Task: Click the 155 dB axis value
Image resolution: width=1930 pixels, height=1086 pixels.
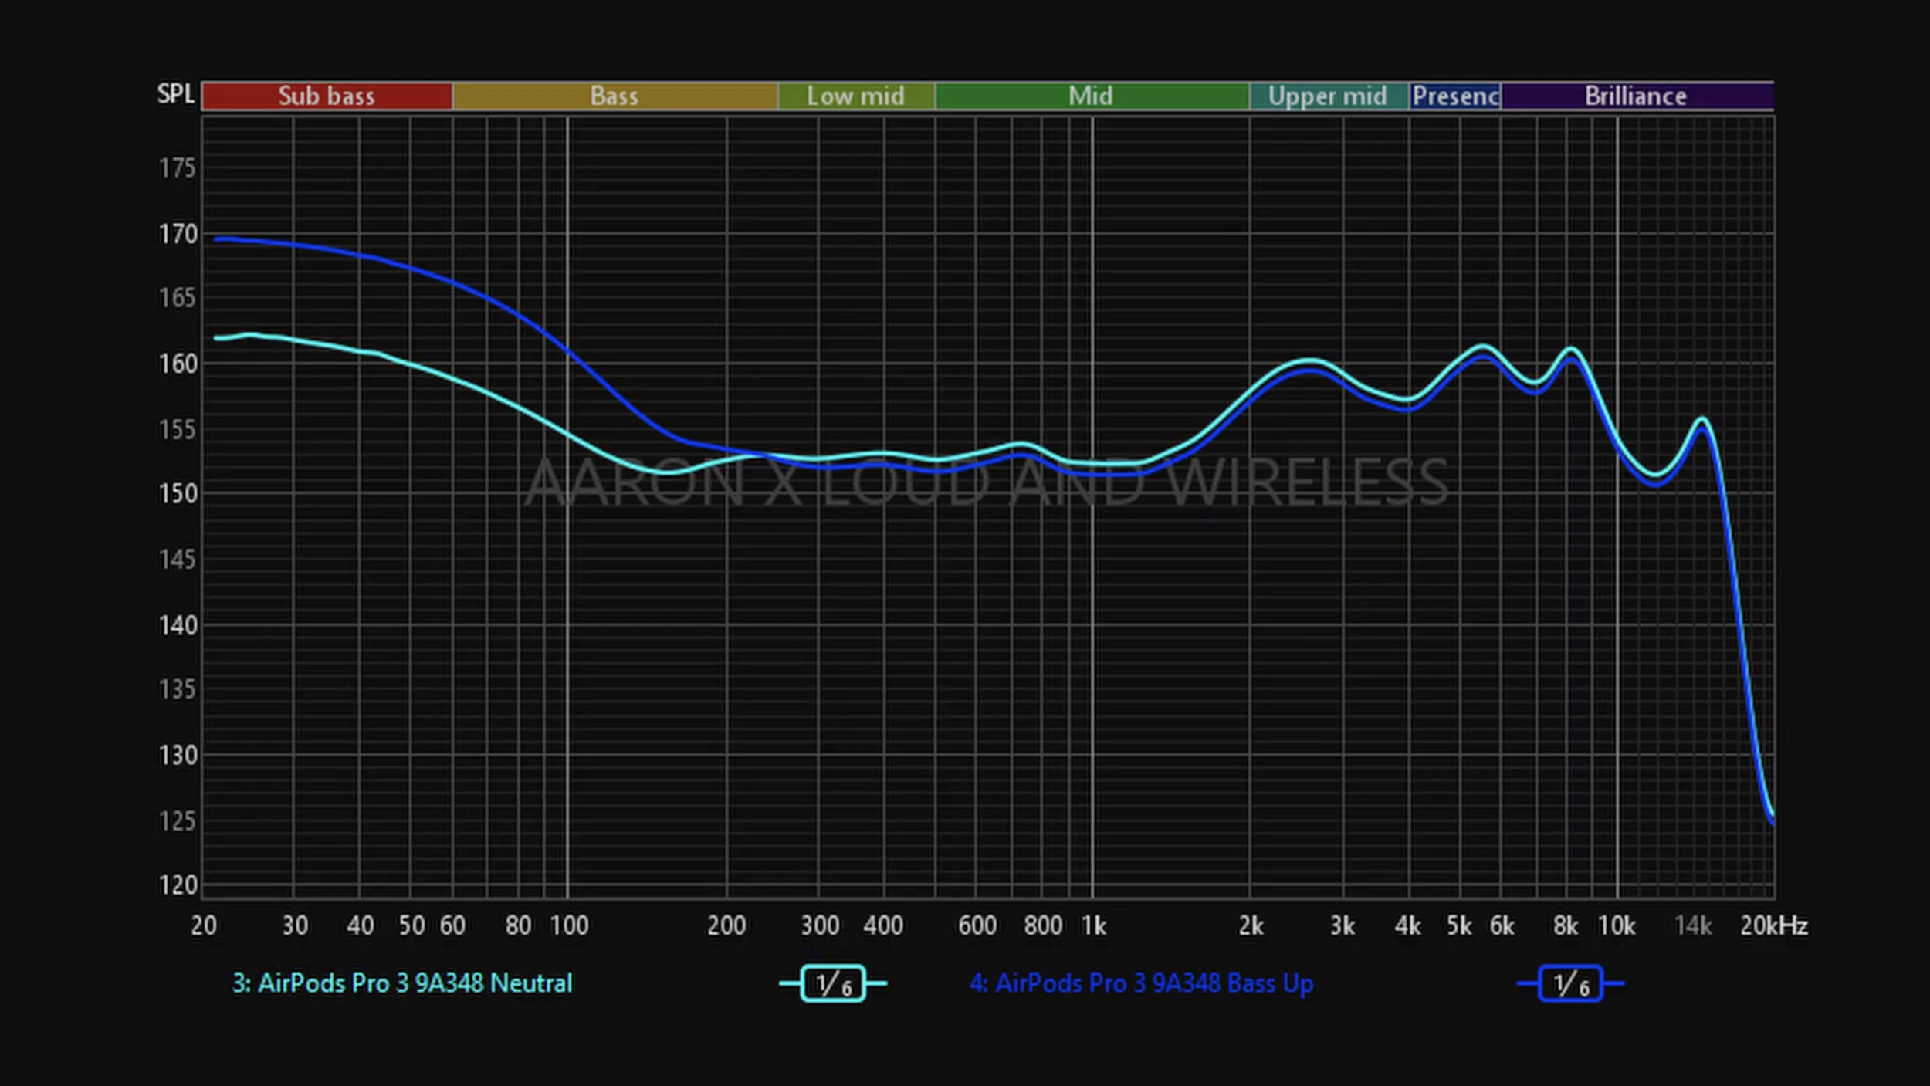Action: coord(178,429)
